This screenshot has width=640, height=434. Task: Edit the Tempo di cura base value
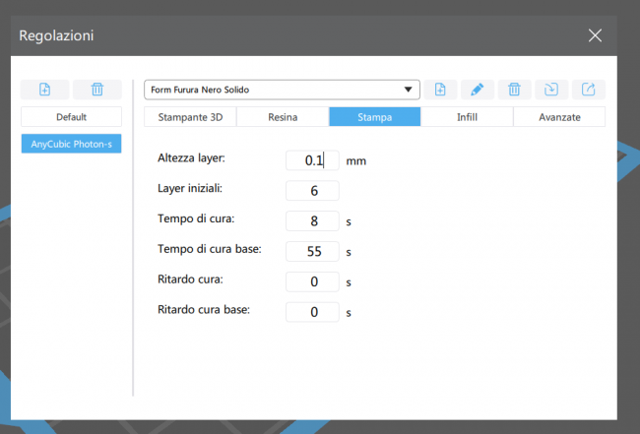click(x=312, y=252)
